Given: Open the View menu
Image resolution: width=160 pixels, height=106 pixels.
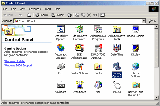Looking at the screenshot, I should point(22,9).
